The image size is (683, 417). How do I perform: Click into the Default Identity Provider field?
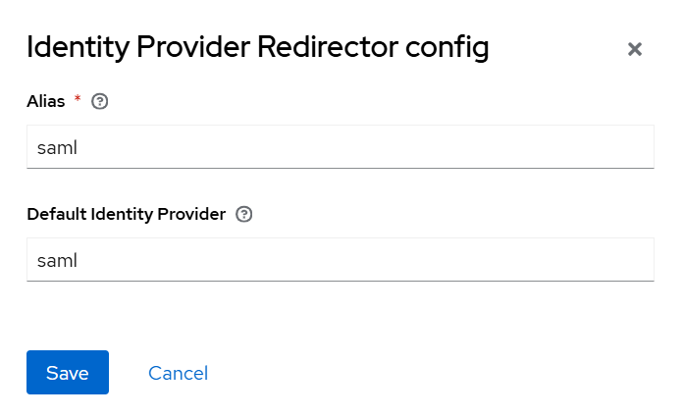click(340, 260)
